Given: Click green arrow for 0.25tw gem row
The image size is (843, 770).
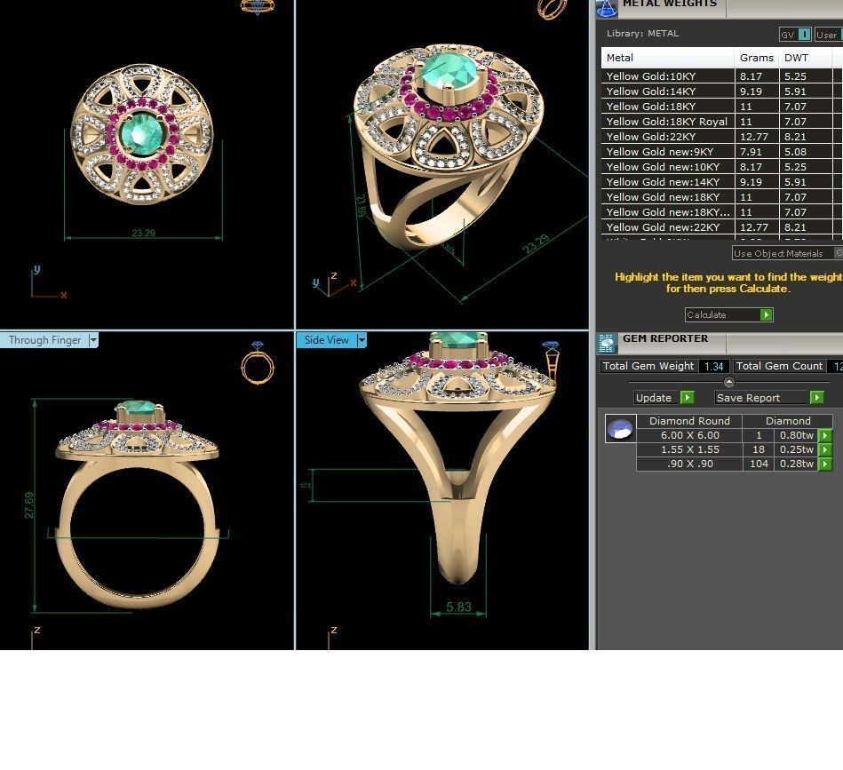Looking at the screenshot, I should pyautogui.click(x=824, y=449).
